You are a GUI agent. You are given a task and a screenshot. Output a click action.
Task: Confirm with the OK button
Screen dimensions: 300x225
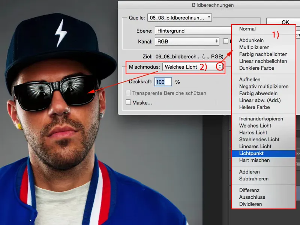tap(283, 22)
